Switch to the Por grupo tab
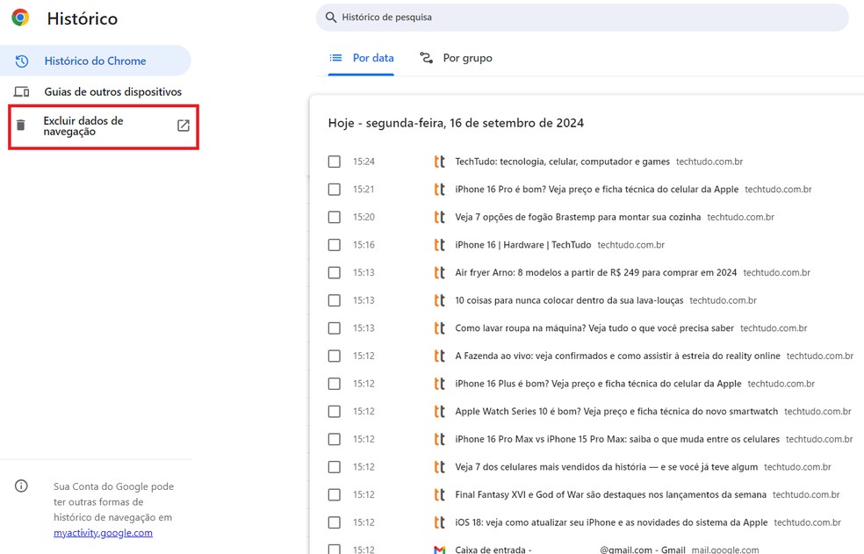 click(456, 58)
